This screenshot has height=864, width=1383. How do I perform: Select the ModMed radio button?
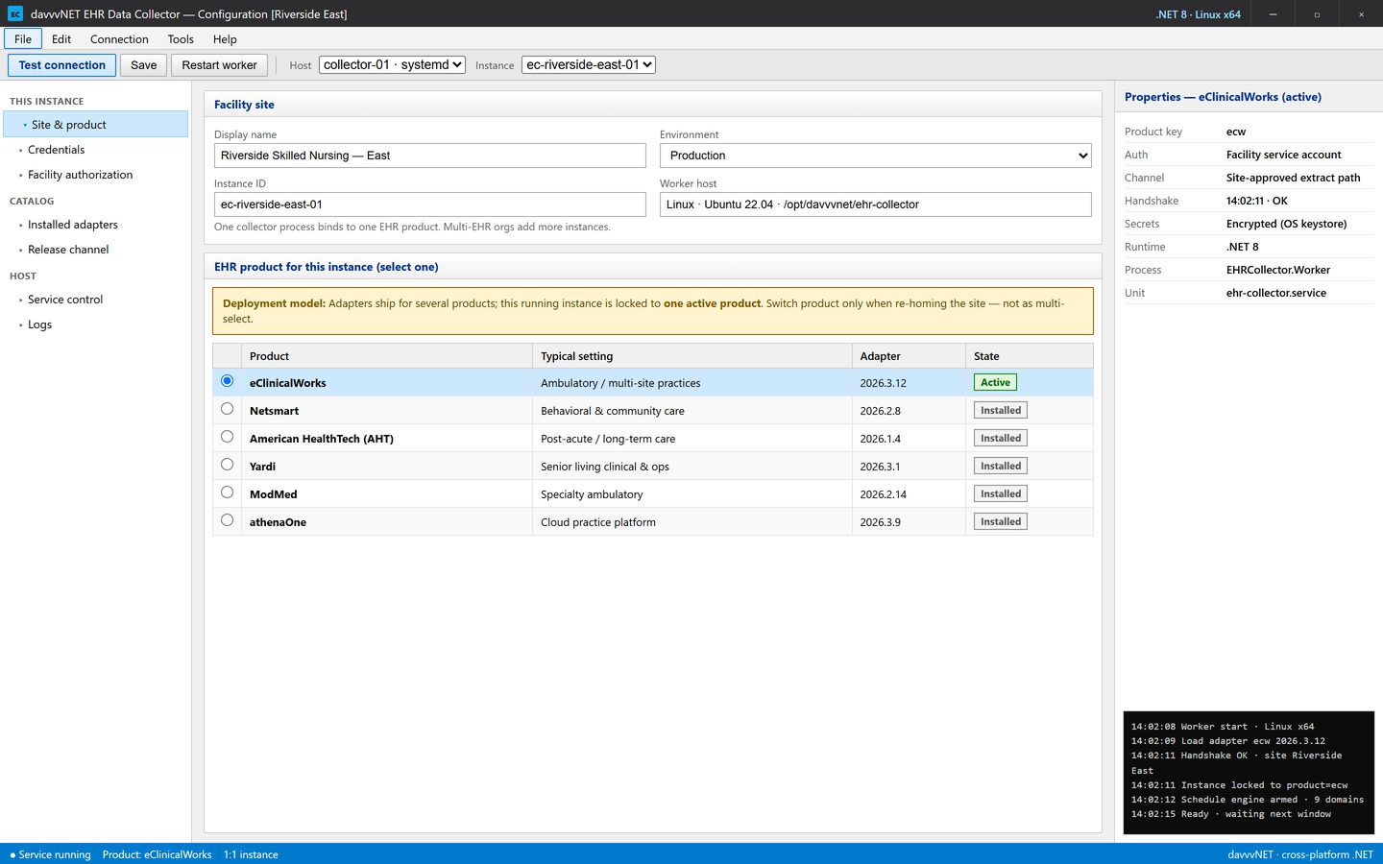[x=227, y=492]
